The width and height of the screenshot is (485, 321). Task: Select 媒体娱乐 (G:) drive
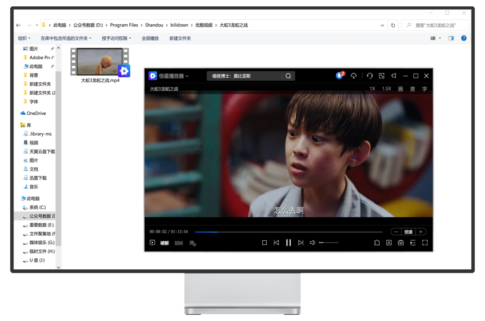point(39,242)
